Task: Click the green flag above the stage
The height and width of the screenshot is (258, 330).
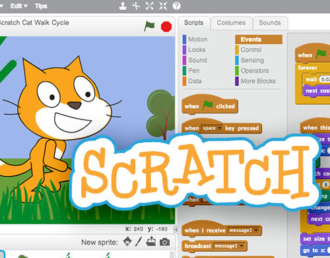Action: point(149,26)
